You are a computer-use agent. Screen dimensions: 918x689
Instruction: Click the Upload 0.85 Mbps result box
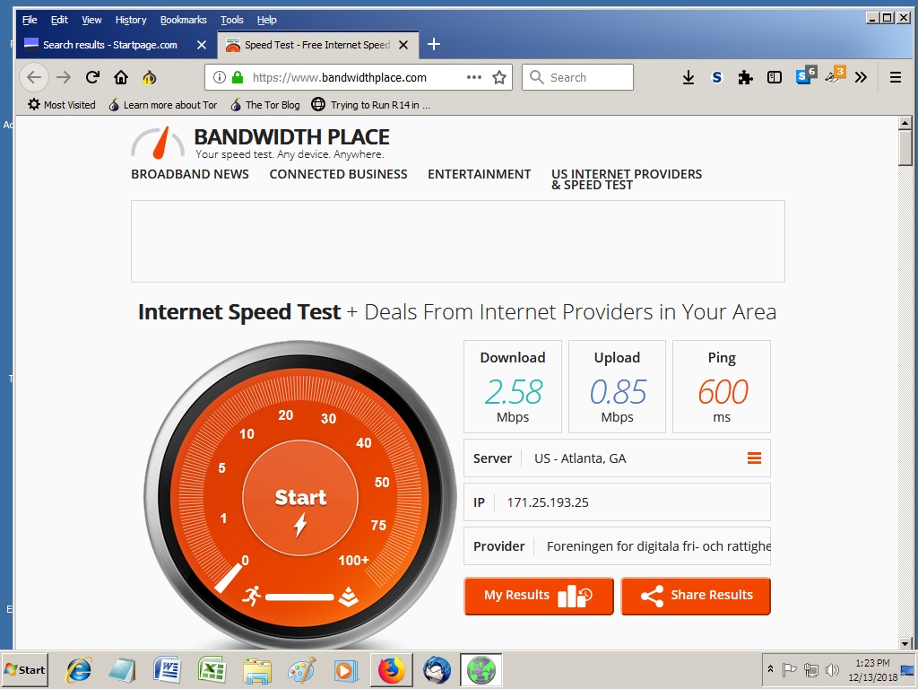pyautogui.click(x=617, y=387)
